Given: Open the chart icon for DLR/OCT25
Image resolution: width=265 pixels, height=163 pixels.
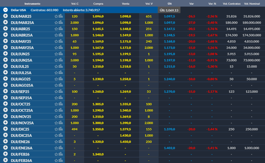Looking at the screenshot, I should click(61, 104).
